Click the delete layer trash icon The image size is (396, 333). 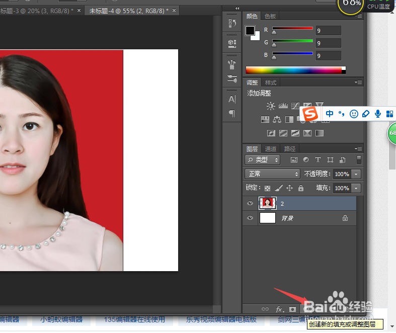[347, 308]
